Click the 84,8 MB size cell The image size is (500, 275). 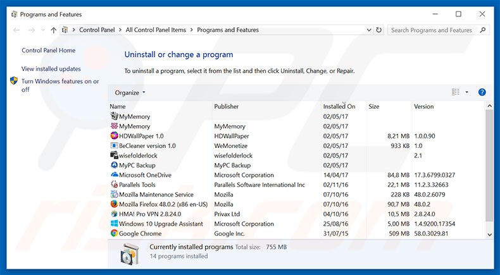pyautogui.click(x=398, y=175)
